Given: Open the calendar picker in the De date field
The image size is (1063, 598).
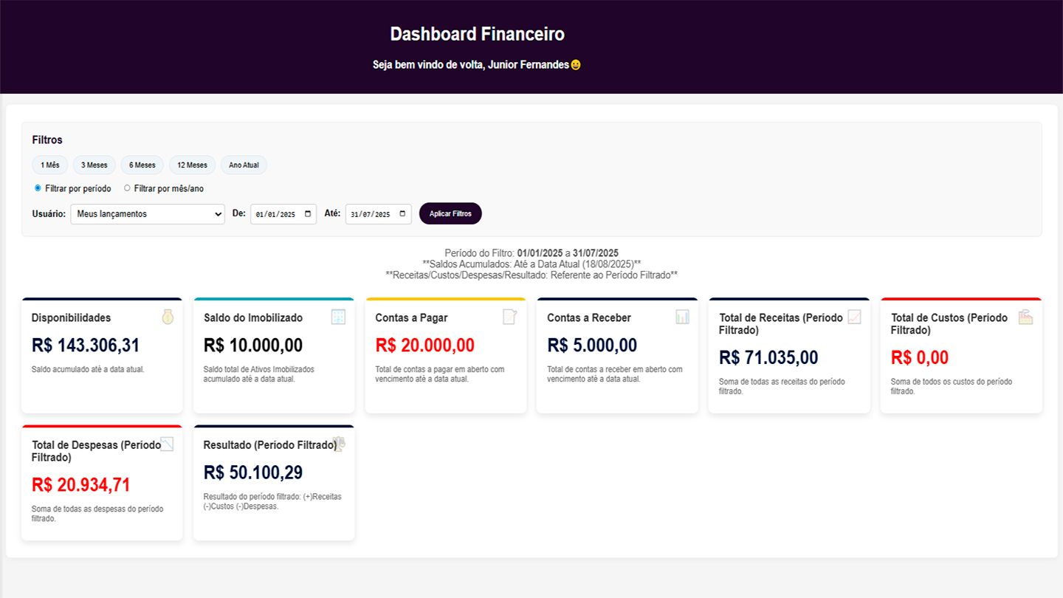Looking at the screenshot, I should (x=308, y=214).
